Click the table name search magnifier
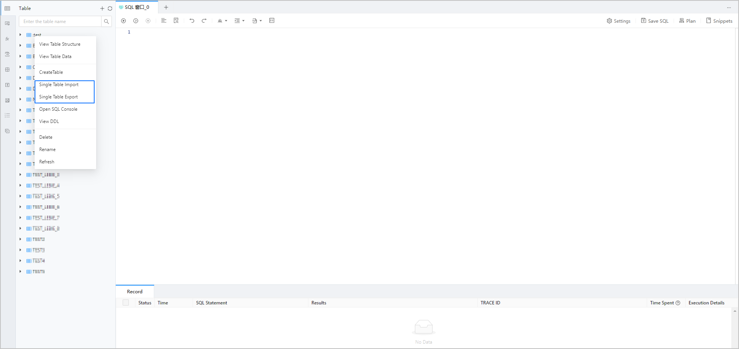This screenshot has width=739, height=349. click(107, 22)
